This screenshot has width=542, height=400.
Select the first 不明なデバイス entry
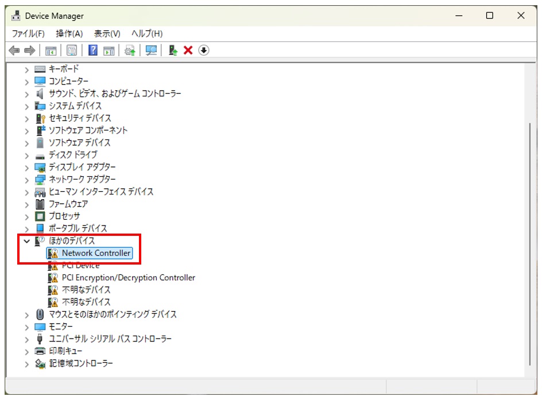click(x=81, y=289)
